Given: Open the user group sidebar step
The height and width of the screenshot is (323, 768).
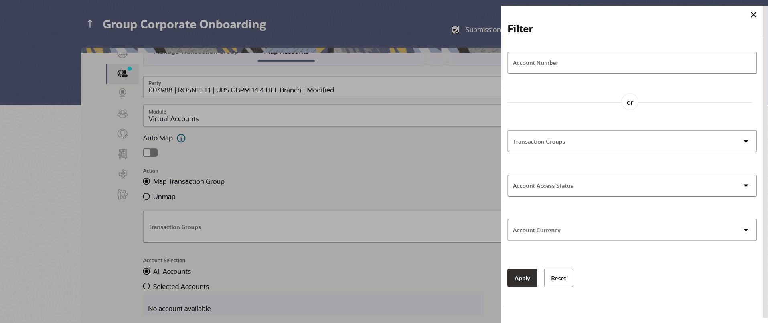Looking at the screenshot, I should coord(122,114).
